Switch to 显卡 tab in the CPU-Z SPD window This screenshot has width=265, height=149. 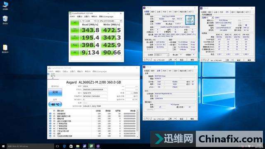(x=233, y=12)
